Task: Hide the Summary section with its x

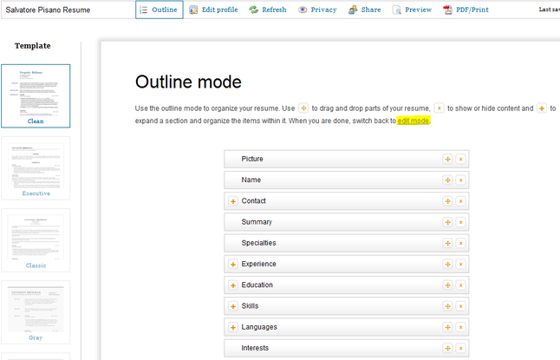Action: [x=460, y=222]
